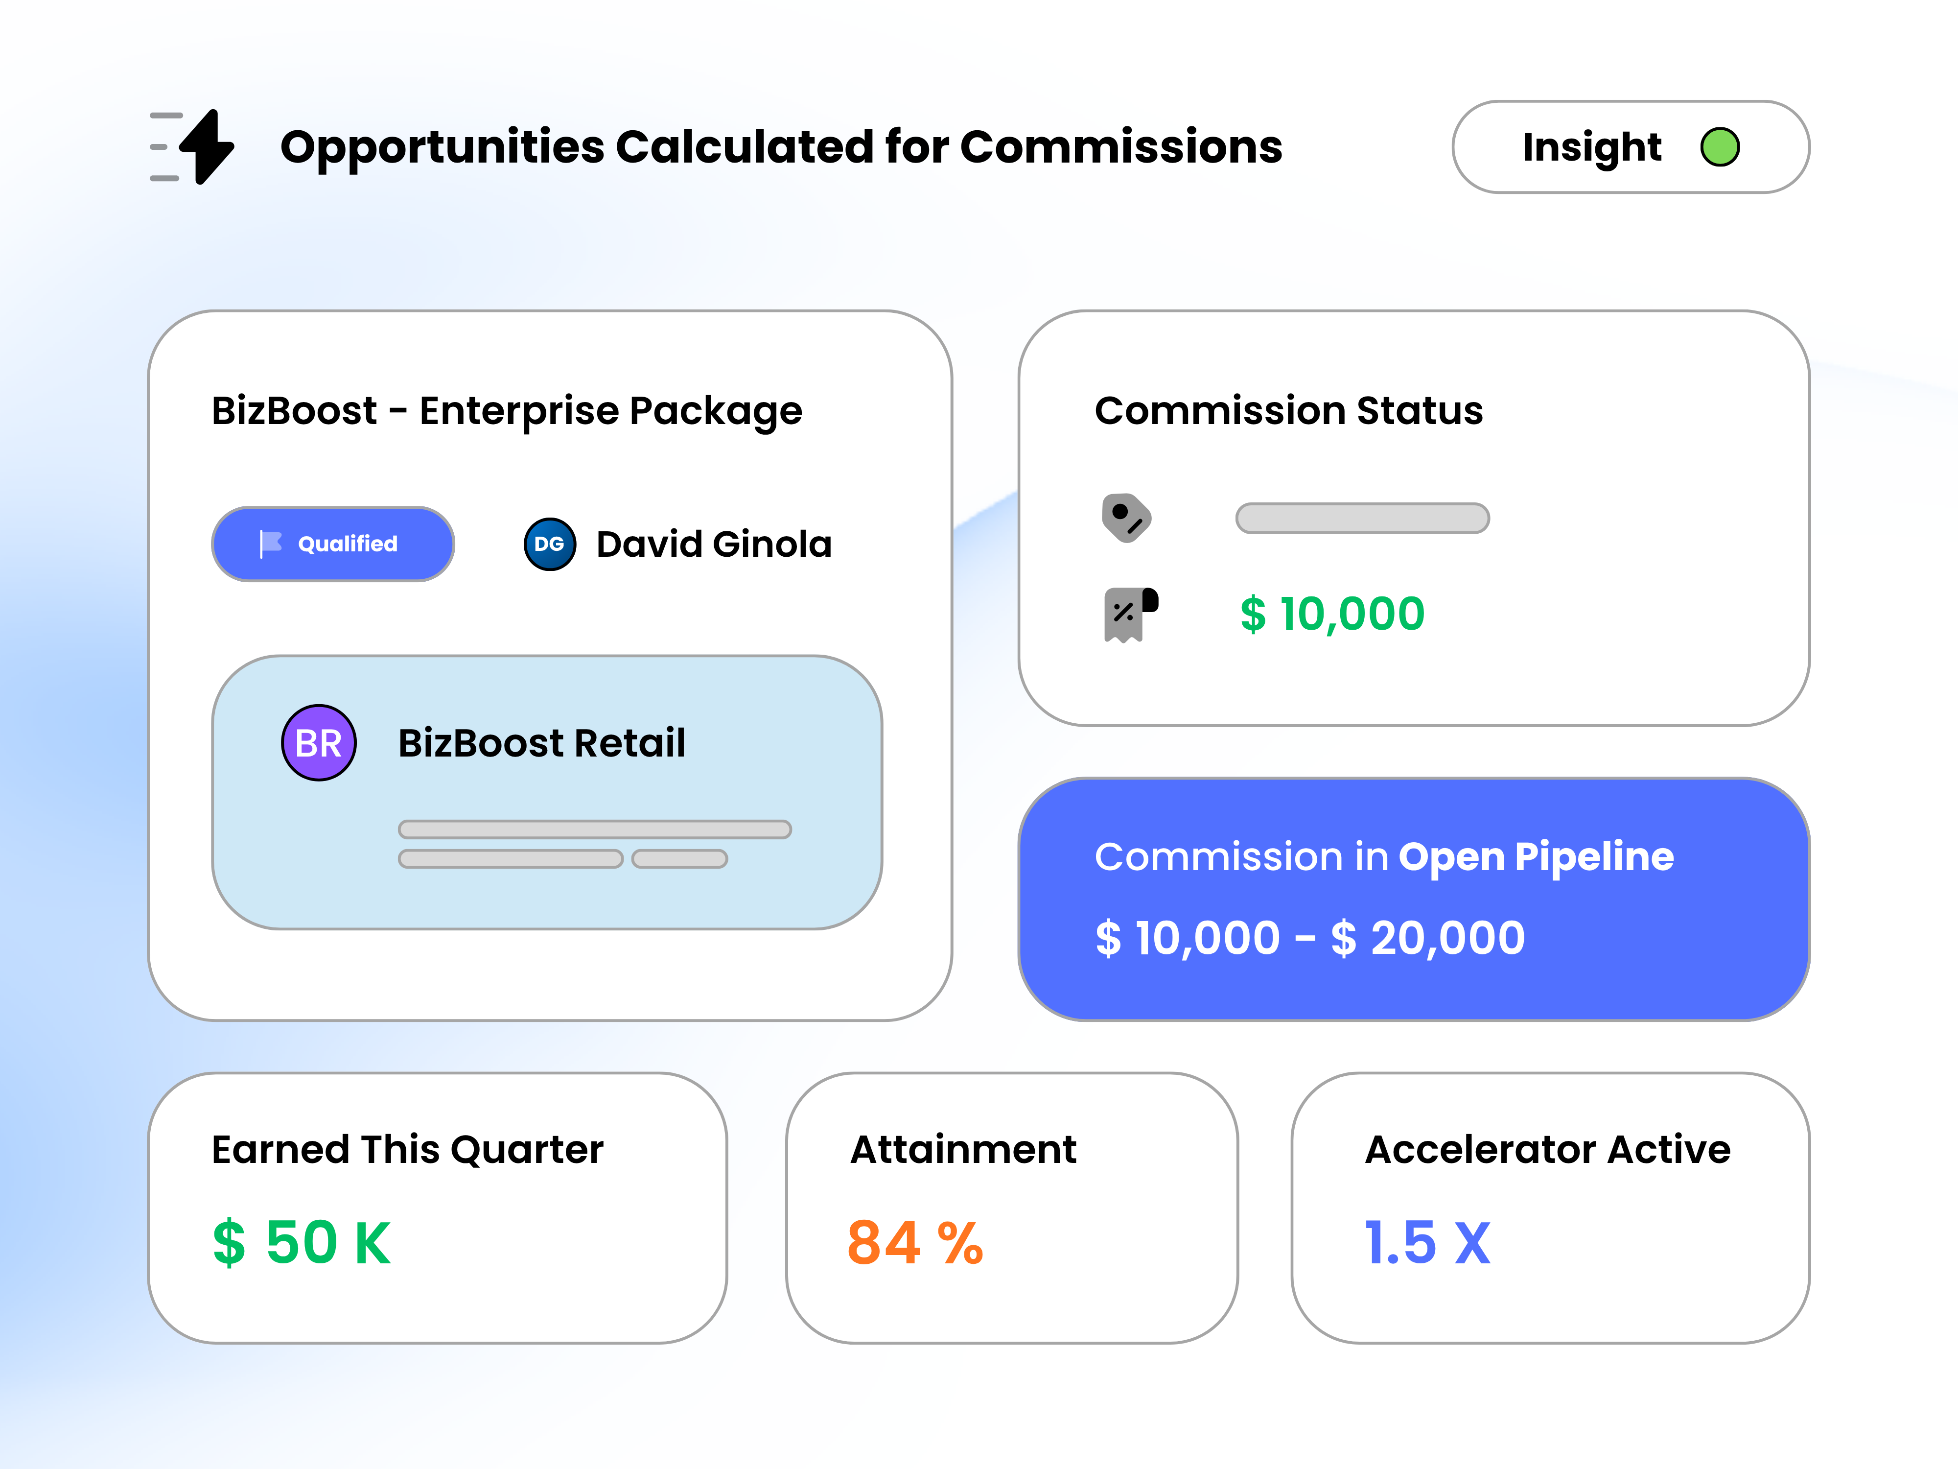Image resolution: width=1958 pixels, height=1469 pixels.
Task: Toggle the green Insight status indicator
Action: (1719, 147)
